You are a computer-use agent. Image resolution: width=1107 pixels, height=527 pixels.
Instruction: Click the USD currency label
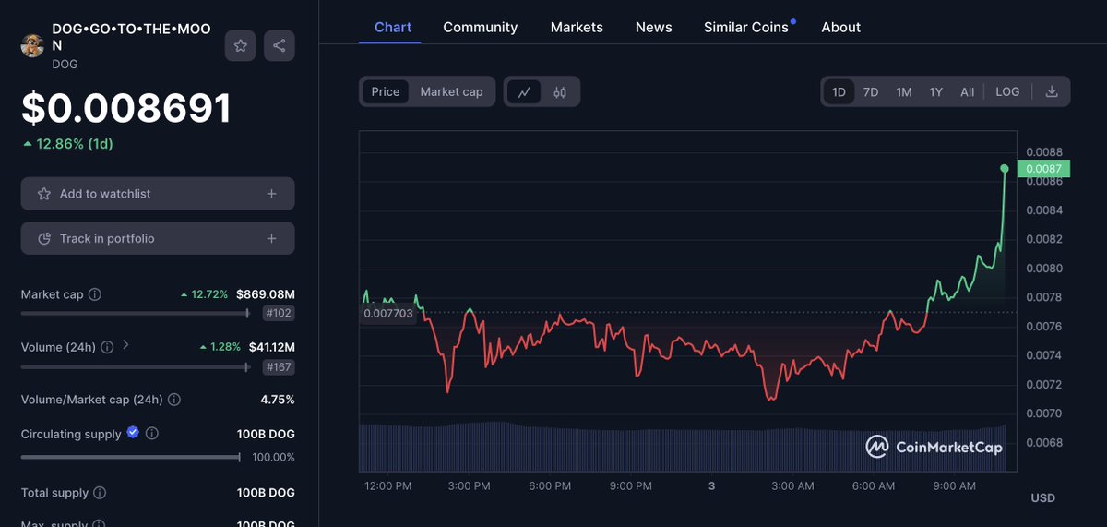tap(1042, 498)
